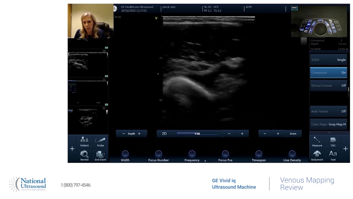Decrease 2D gain with minus button
Image resolution: width=353 pixels, height=199 pixels.
[229, 134]
